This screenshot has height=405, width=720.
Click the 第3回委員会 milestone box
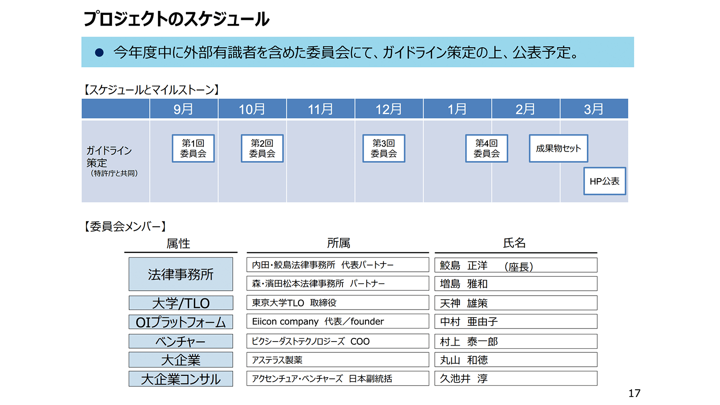coord(384,148)
